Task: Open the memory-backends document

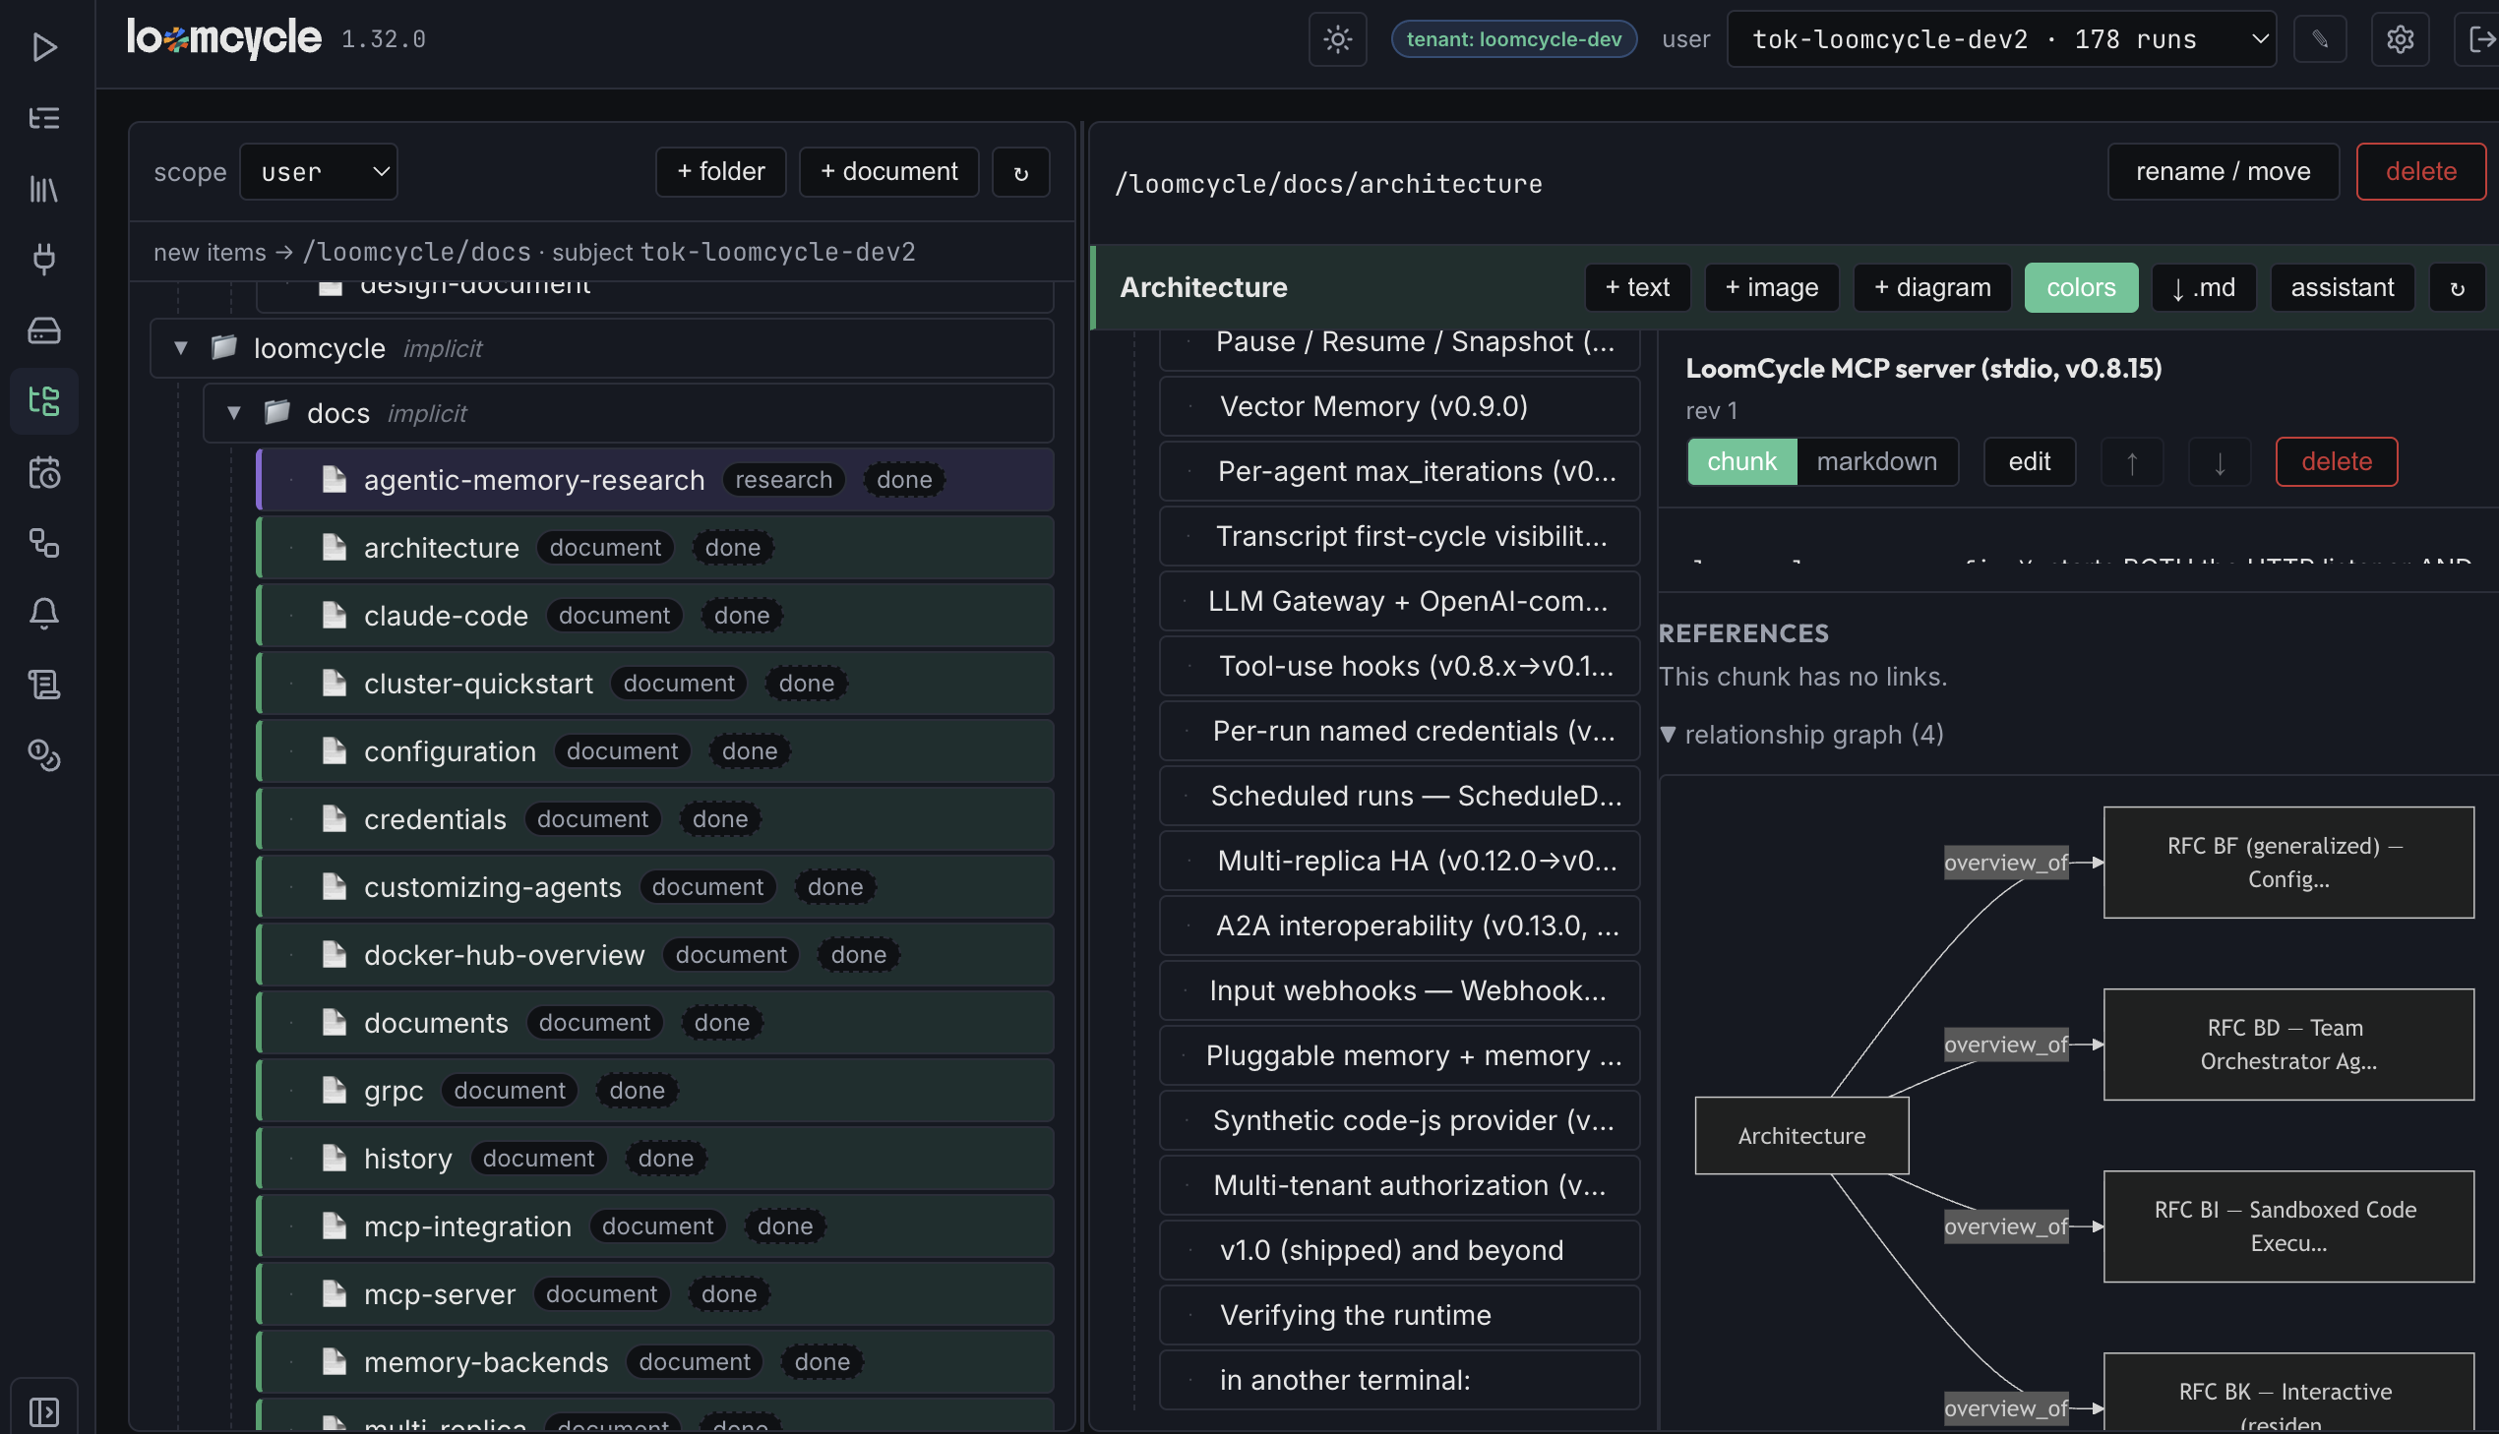Action: 656,1362
